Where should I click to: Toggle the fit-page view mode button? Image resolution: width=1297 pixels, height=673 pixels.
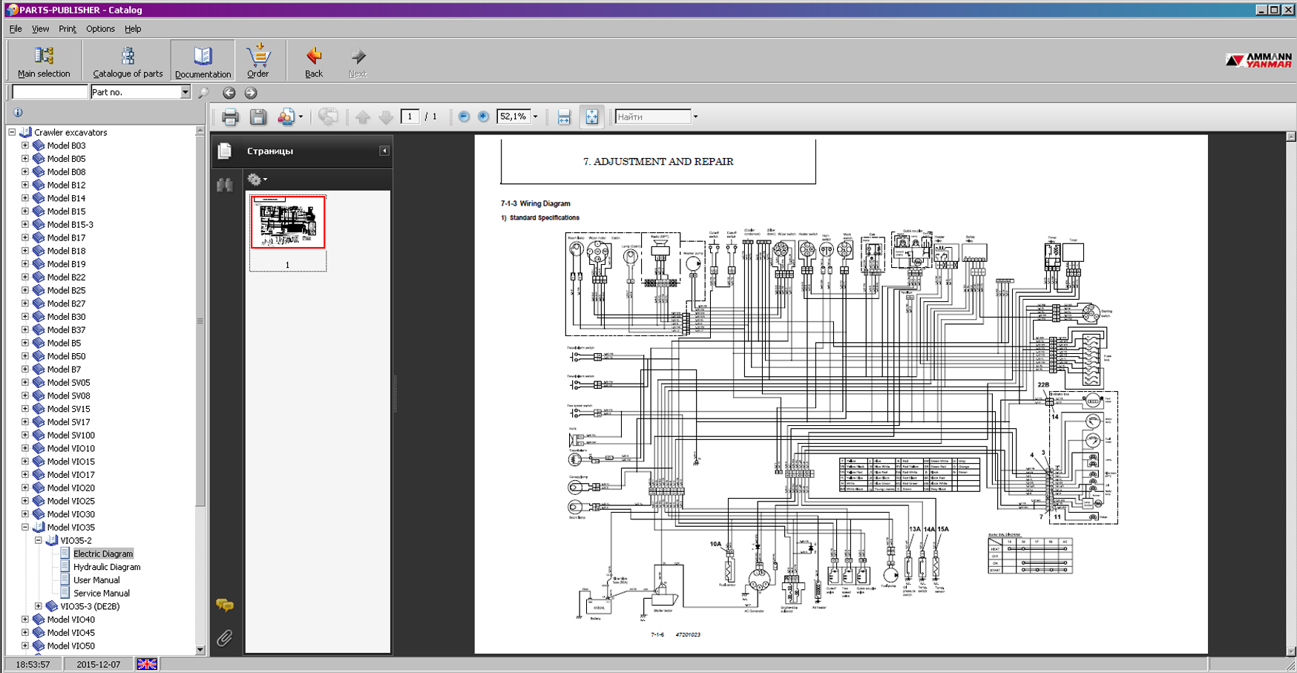[591, 117]
